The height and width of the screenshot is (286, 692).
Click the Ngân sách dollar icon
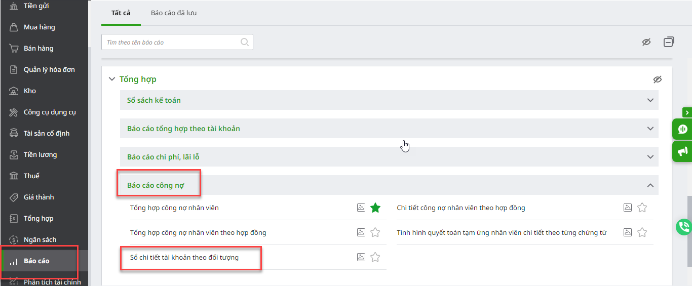[x=14, y=240]
